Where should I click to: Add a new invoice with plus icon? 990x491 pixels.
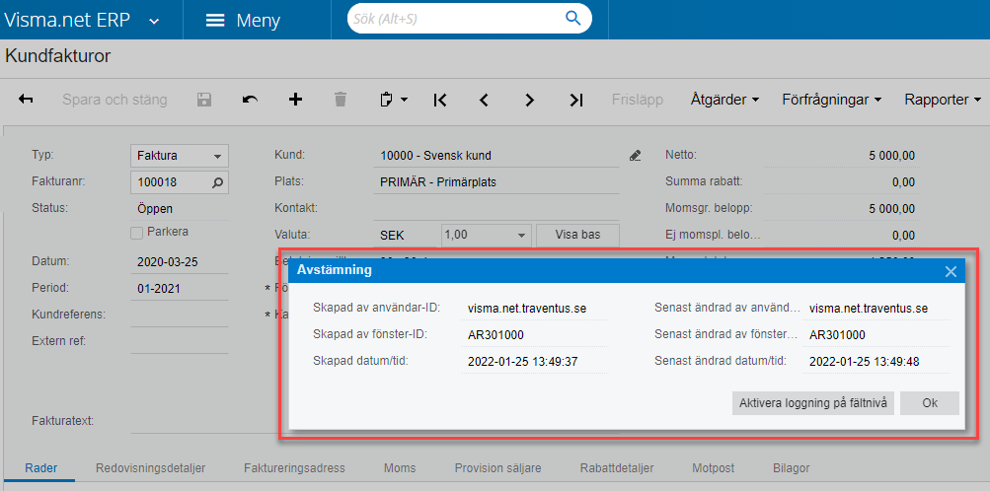295,100
